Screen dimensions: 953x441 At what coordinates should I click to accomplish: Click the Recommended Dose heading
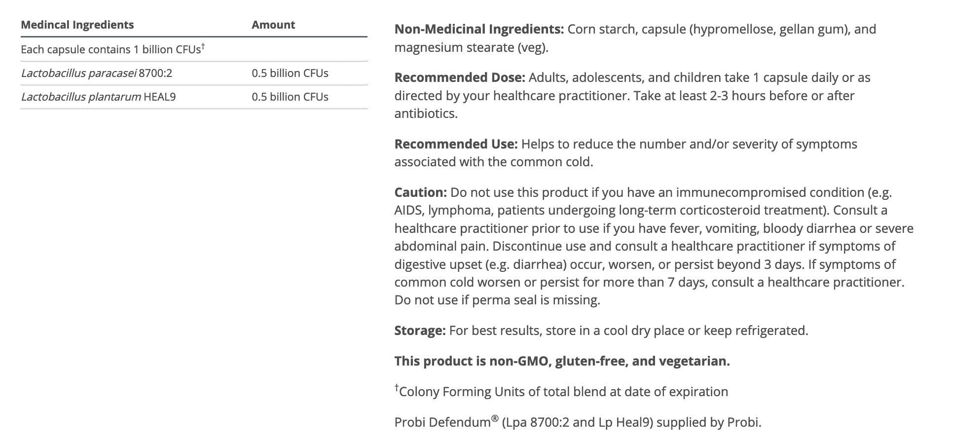click(459, 78)
